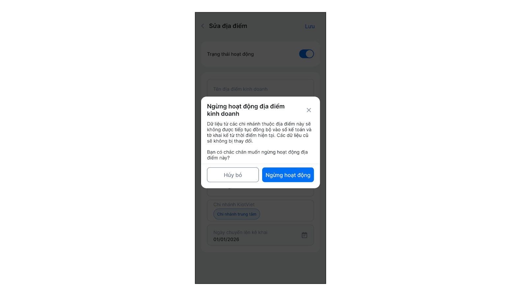Click the Bạn có chắc chắn confirmation question
This screenshot has width=527, height=296.
coord(257,155)
